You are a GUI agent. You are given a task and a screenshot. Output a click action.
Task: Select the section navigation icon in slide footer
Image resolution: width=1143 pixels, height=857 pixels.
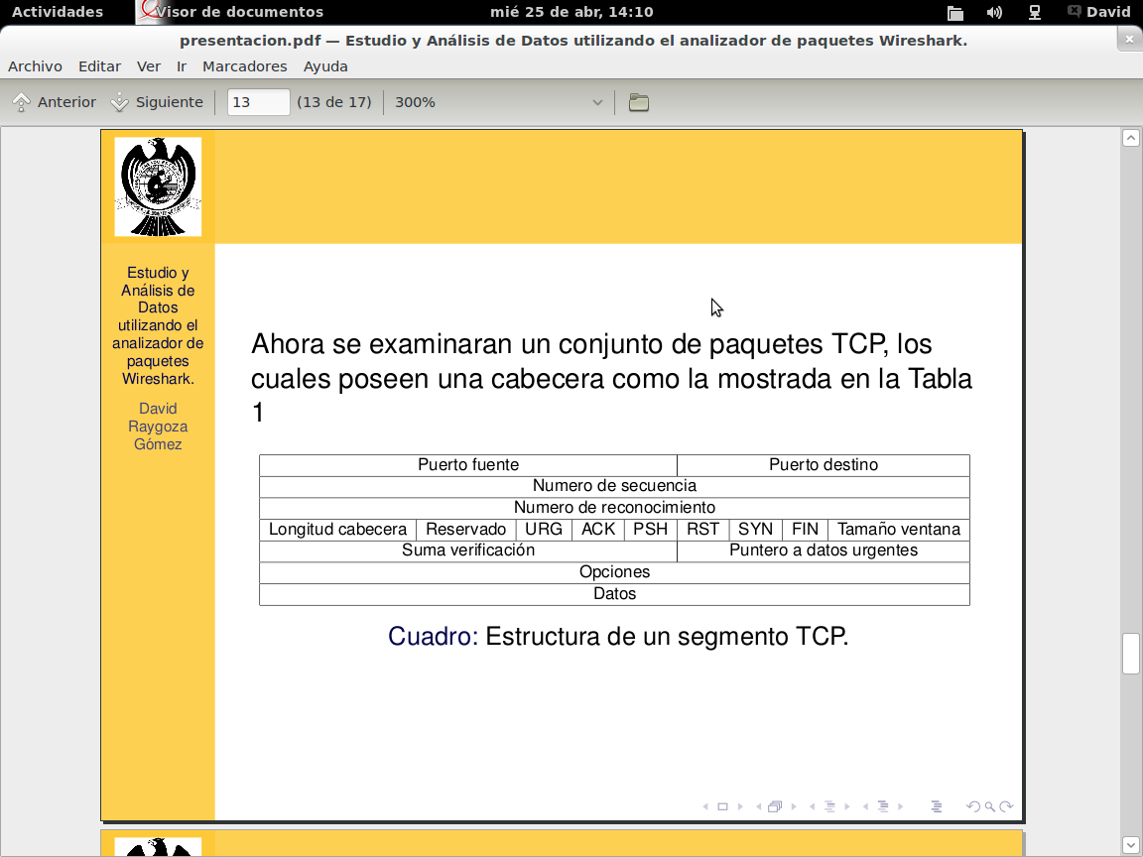click(x=830, y=806)
